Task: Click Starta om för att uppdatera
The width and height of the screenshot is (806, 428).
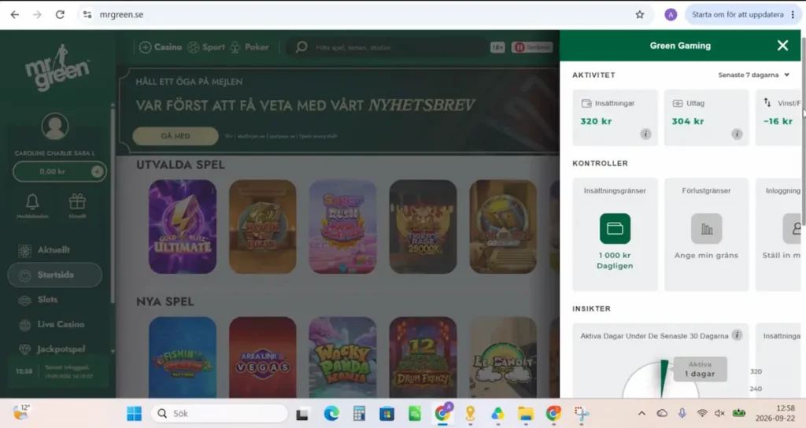Action: coord(738,14)
